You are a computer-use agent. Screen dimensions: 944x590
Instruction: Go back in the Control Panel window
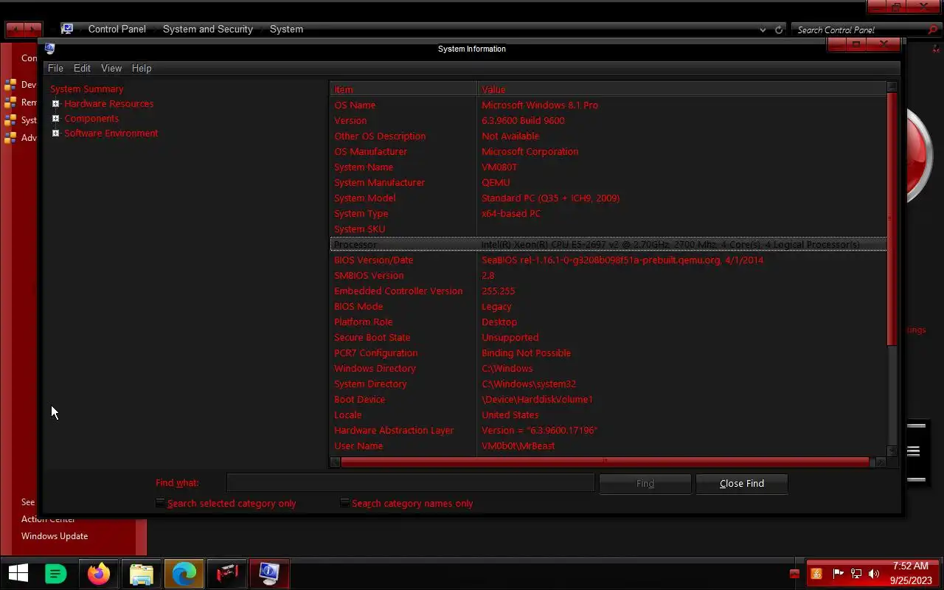15,29
